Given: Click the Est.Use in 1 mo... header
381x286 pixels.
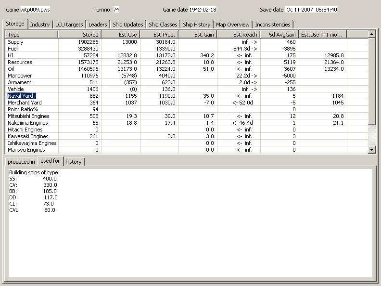Looking at the screenshot, I should pyautogui.click(x=323, y=35).
